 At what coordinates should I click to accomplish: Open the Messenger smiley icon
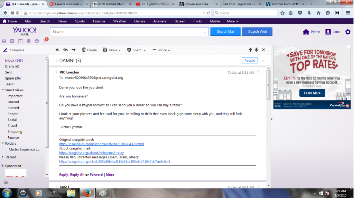(x=37, y=41)
